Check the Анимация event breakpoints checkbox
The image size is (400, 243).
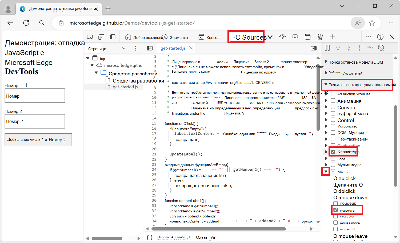coord(333,101)
